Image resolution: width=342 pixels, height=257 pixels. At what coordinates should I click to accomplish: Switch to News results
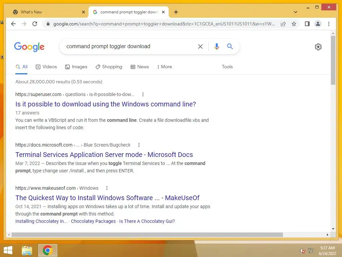140,67
